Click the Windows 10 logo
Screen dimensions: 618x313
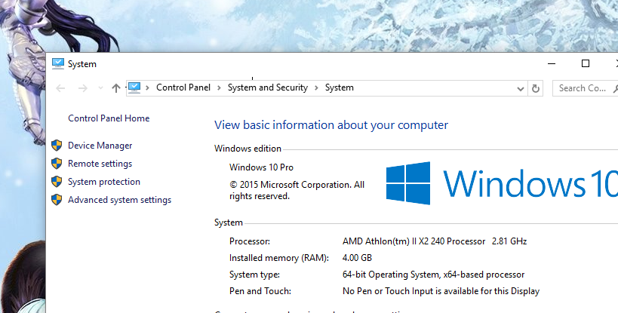[x=408, y=183]
